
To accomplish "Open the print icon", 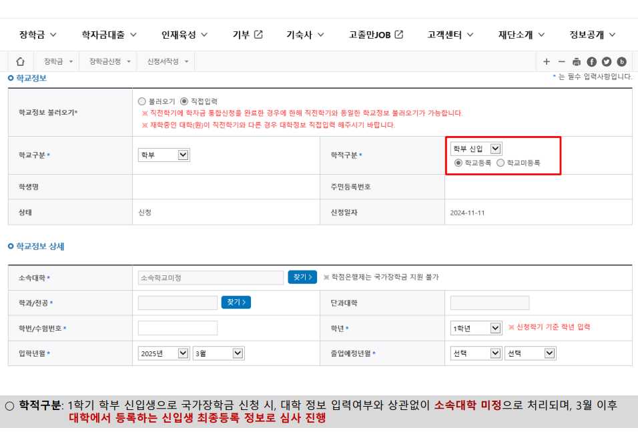I will click(576, 62).
